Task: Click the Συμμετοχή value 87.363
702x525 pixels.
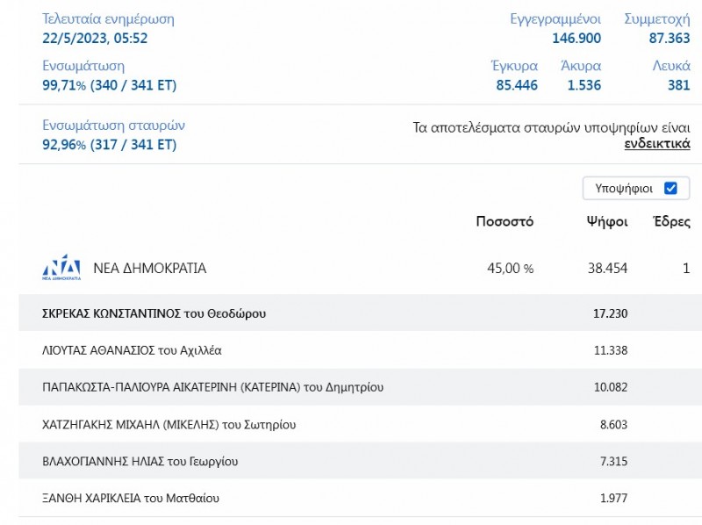Action: tap(669, 38)
